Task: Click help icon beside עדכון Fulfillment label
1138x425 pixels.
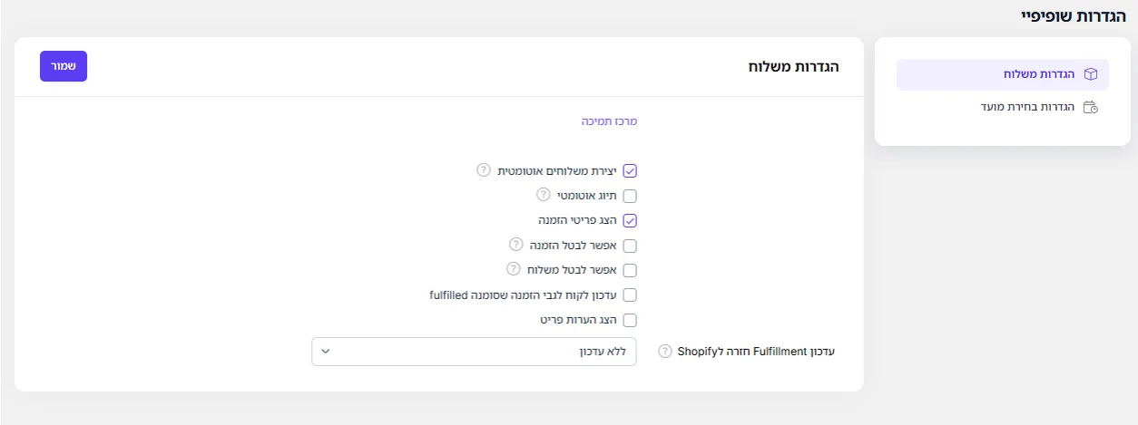Action: tap(665, 352)
